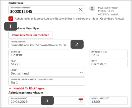
Task: Select the Weitere Information zur Abholung field
Action: [47, 81]
